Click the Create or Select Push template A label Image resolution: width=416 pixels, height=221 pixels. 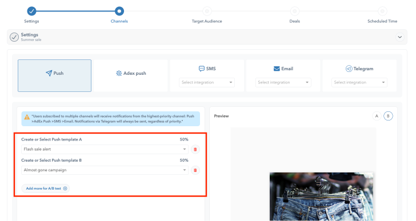pos(51,139)
